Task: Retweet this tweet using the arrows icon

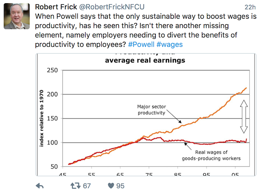Action: pos(75,186)
